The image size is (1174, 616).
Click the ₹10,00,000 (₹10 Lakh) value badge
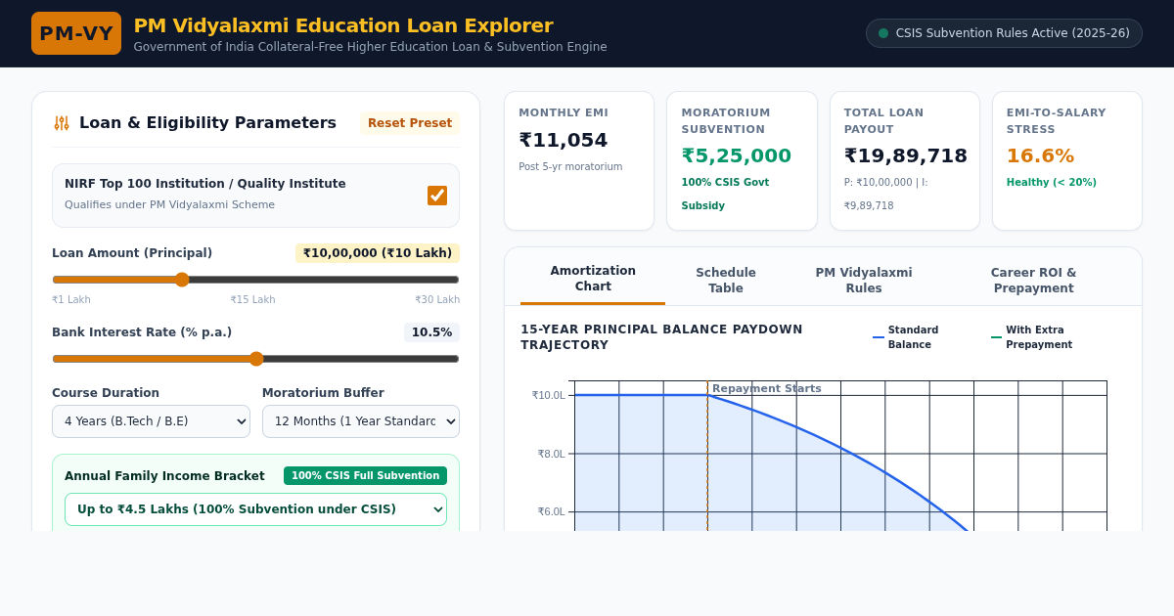pyautogui.click(x=378, y=253)
